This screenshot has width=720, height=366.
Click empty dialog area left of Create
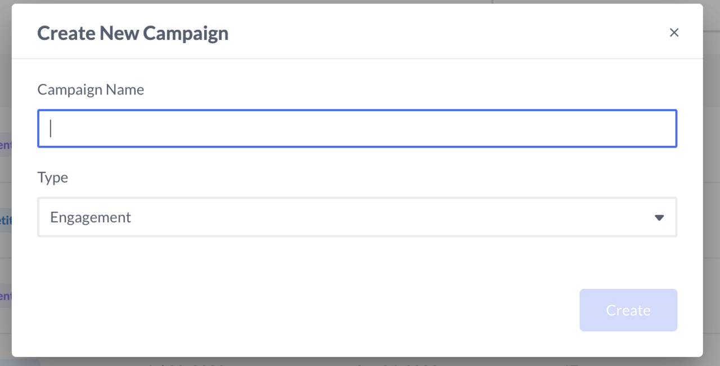pyautogui.click(x=337, y=310)
